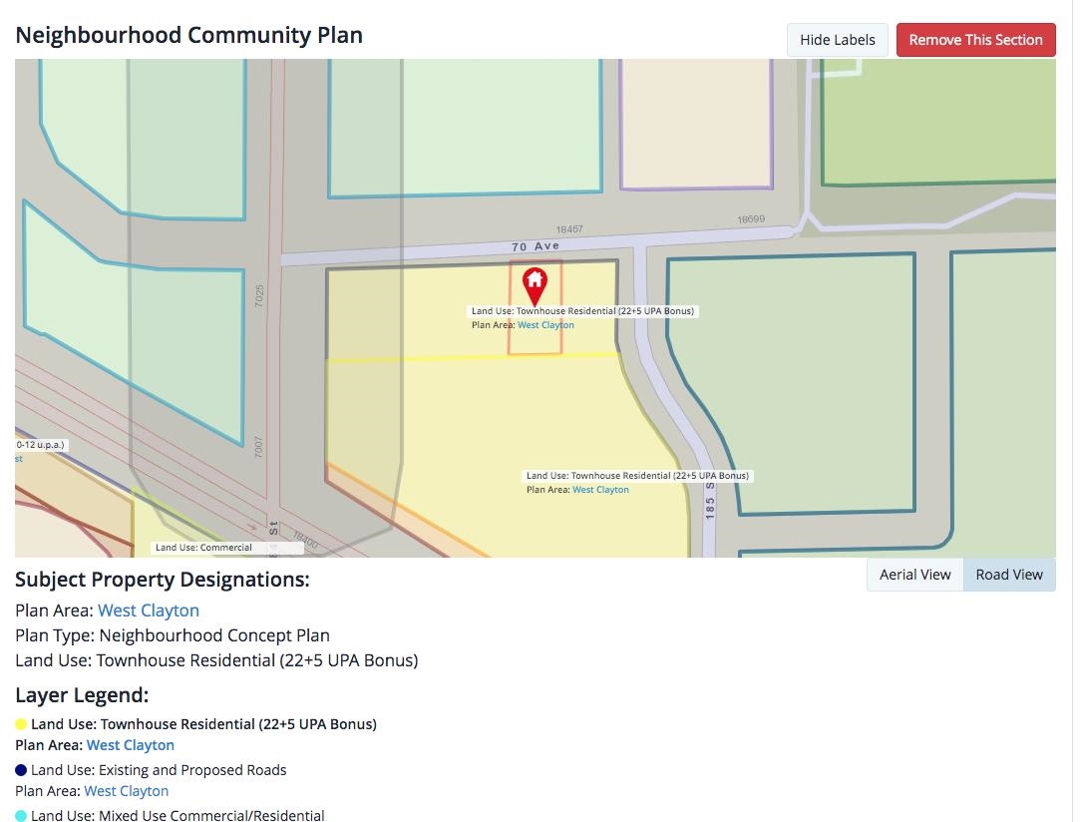This screenshot has width=1082, height=822.
Task: Click the 7007 address label on the map
Action: click(258, 447)
